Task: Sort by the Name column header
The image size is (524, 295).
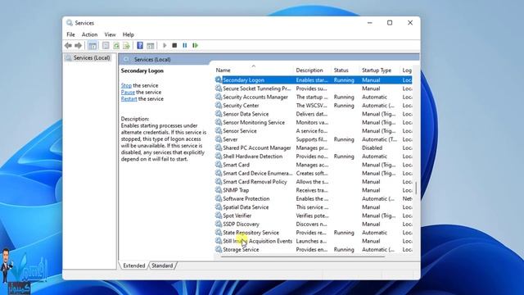Action: (253, 70)
